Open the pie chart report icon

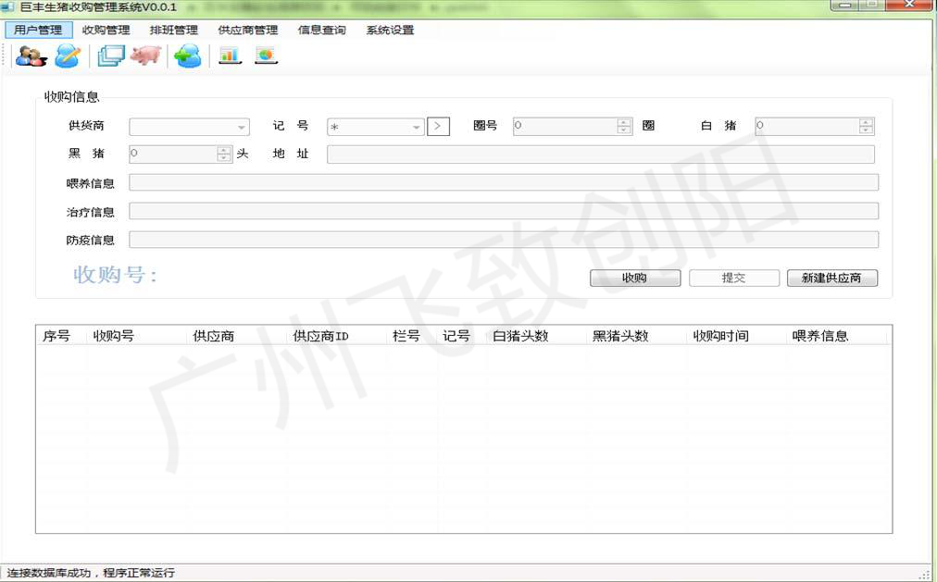click(266, 56)
